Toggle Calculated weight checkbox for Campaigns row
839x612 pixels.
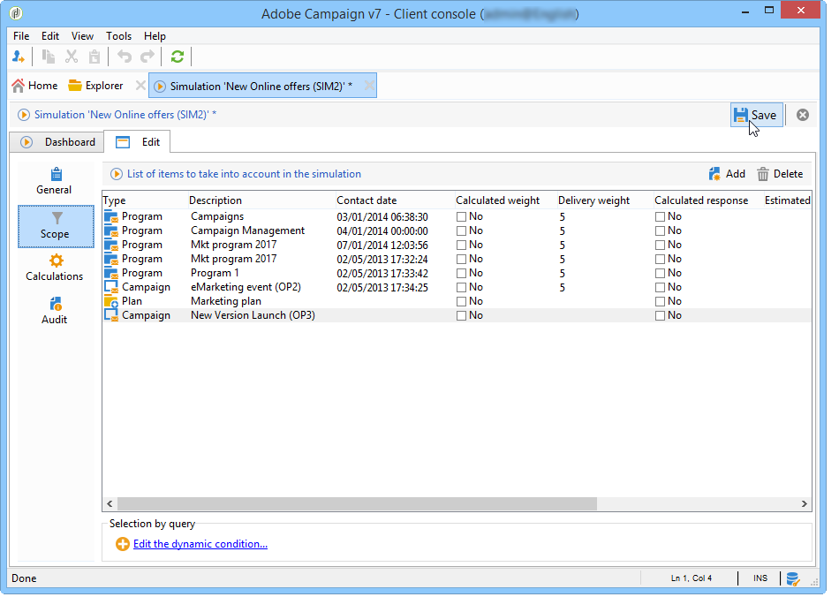[461, 216]
